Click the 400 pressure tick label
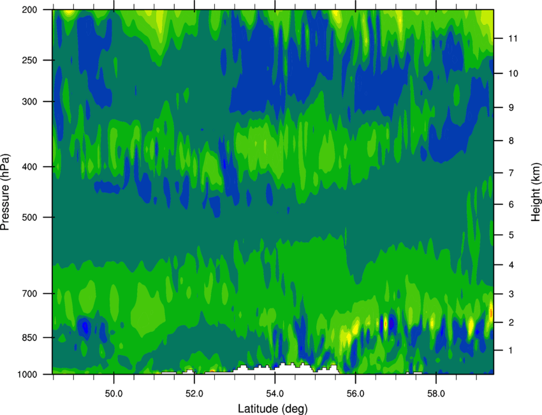Viewport: 542px width, 415px height. 30,167
